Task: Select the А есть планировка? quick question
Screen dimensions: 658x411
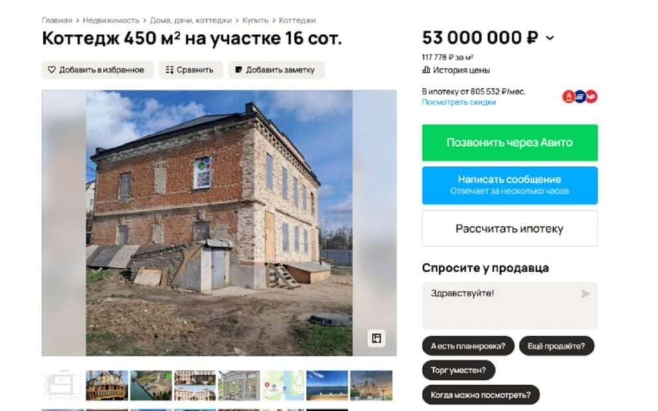Action: pyautogui.click(x=468, y=346)
